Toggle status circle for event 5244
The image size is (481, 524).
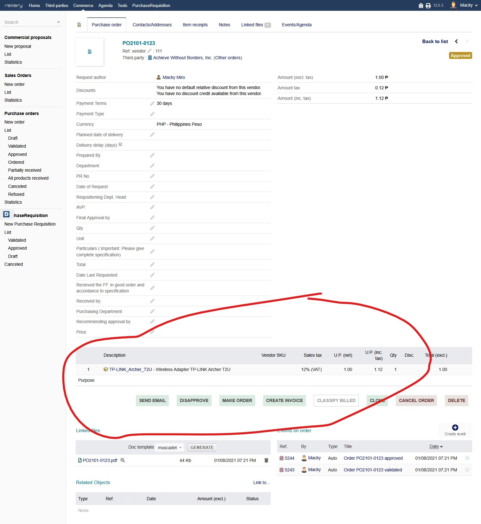[x=467, y=458]
